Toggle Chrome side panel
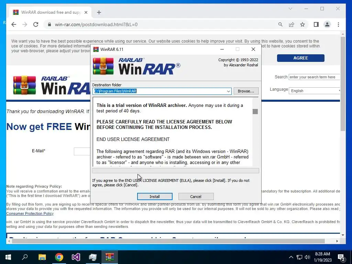The image size is (352, 264). (x=316, y=24)
